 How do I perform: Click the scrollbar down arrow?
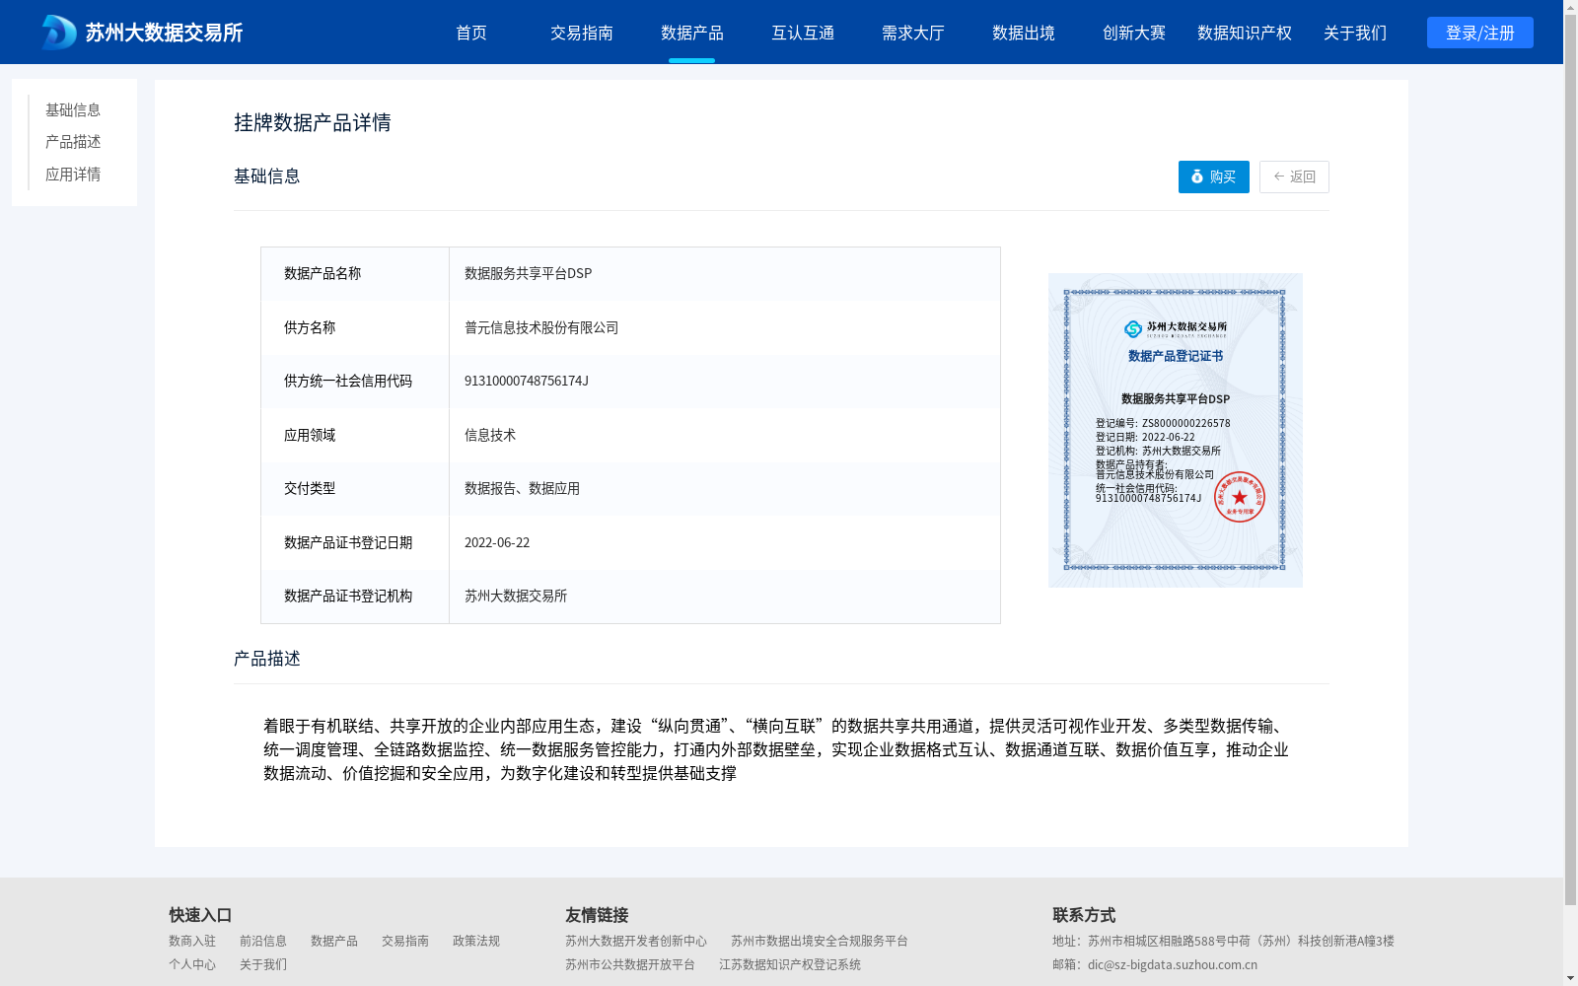pyautogui.click(x=1570, y=978)
